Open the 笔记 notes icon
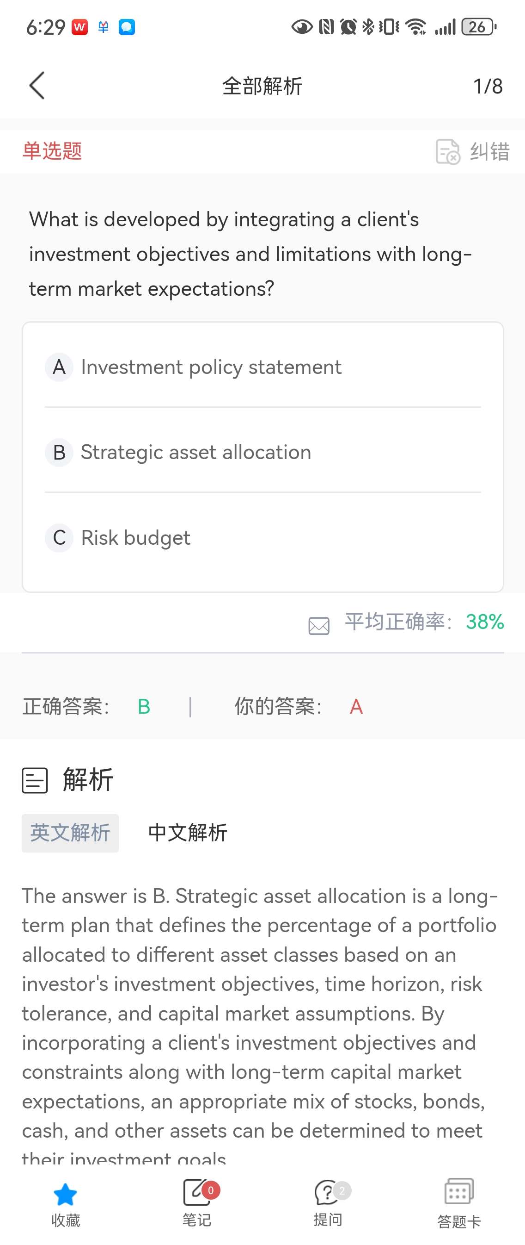The width and height of the screenshot is (525, 1245). pos(197,1192)
